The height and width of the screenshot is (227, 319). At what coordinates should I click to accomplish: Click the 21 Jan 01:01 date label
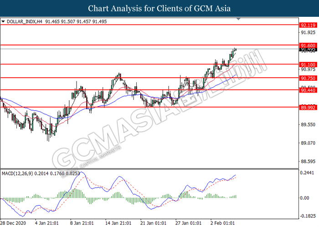pyautogui.click(x=153, y=223)
